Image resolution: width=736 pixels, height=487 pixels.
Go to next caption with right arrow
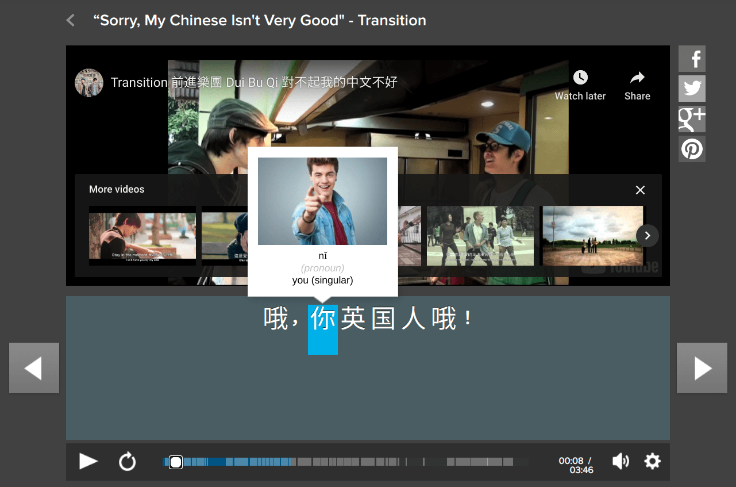pos(702,368)
